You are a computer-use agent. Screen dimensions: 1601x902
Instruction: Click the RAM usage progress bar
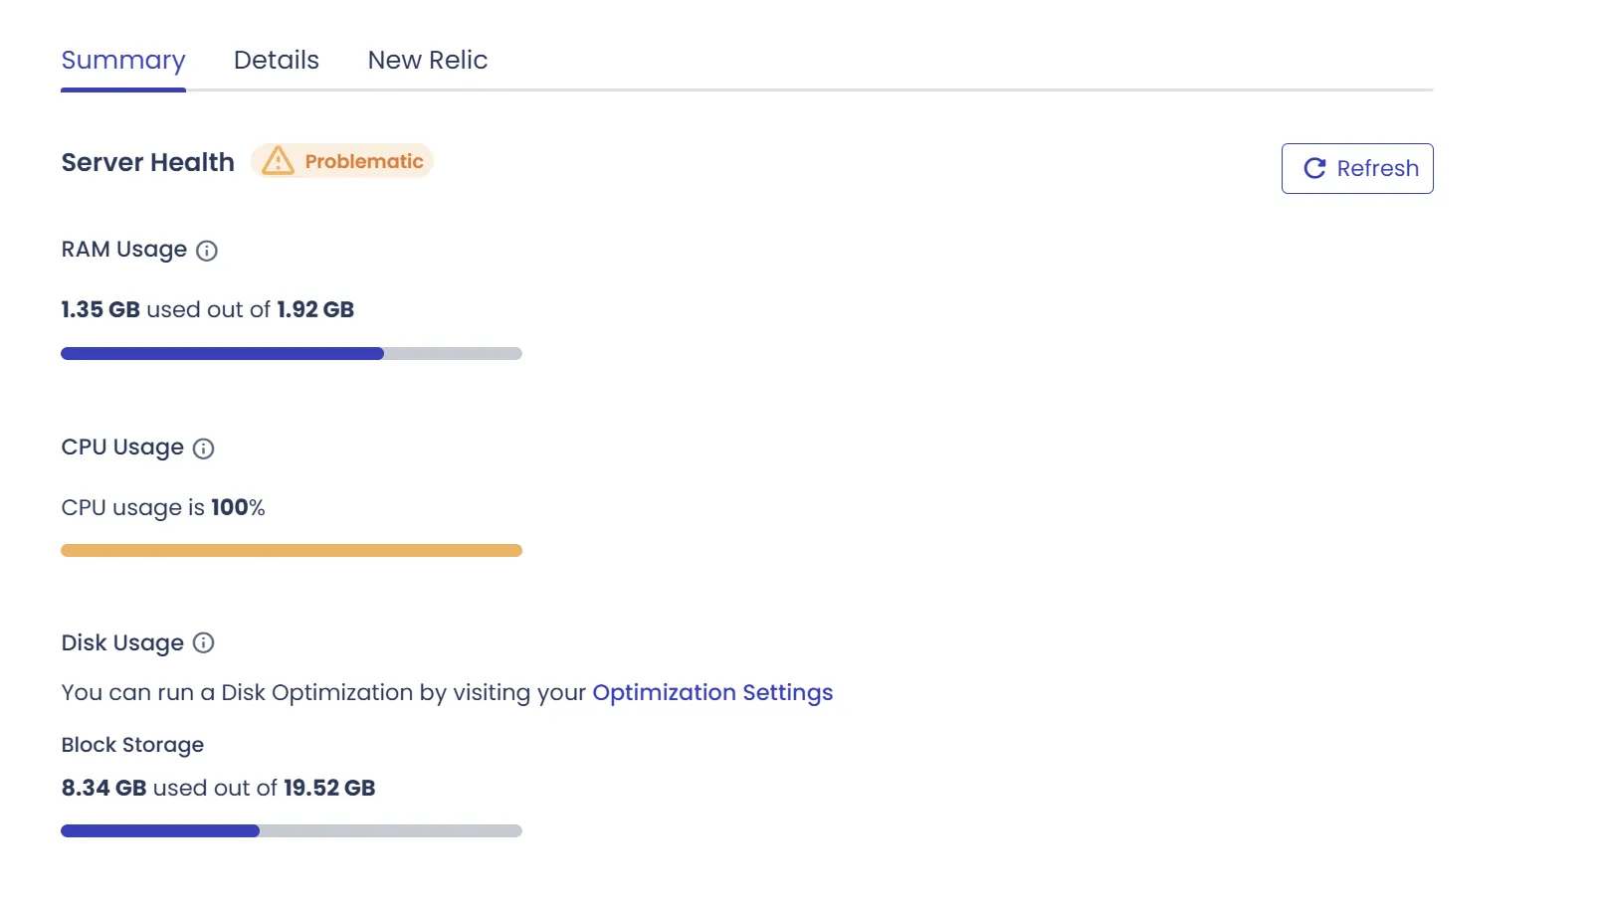coord(292,354)
